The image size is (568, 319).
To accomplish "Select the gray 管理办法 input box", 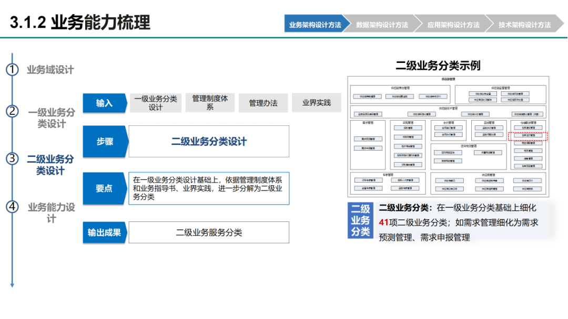I will click(x=263, y=103).
